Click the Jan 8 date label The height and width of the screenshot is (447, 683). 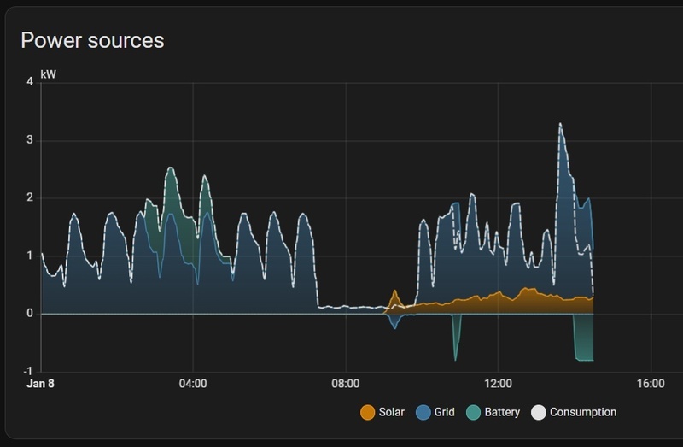[40, 384]
